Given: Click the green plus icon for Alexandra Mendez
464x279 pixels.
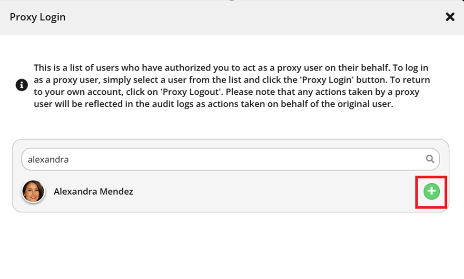Looking at the screenshot, I should coord(432,191).
